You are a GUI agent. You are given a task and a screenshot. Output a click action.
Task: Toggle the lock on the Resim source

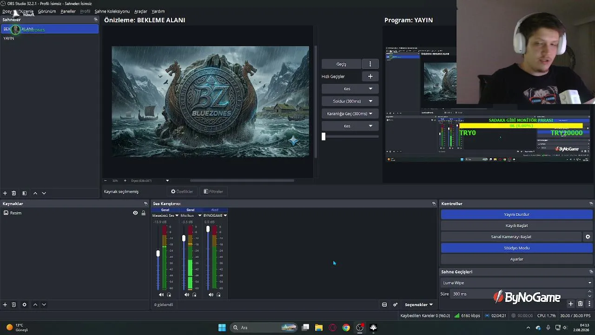[143, 213]
